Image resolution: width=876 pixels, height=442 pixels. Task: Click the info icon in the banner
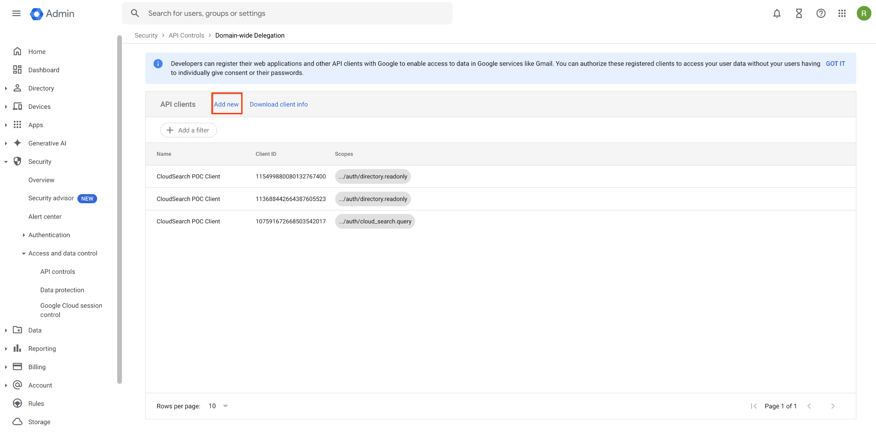pos(158,63)
